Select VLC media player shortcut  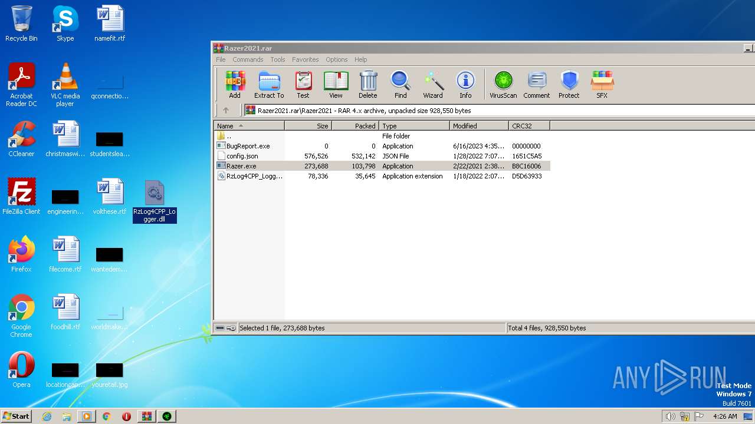(x=65, y=85)
